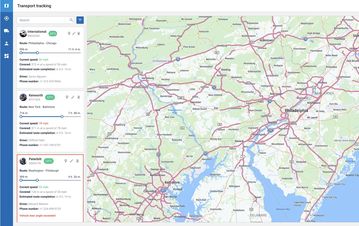The image size is (359, 226).
Task: Click International truck avatar thumbnail
Action: [x=23, y=34]
